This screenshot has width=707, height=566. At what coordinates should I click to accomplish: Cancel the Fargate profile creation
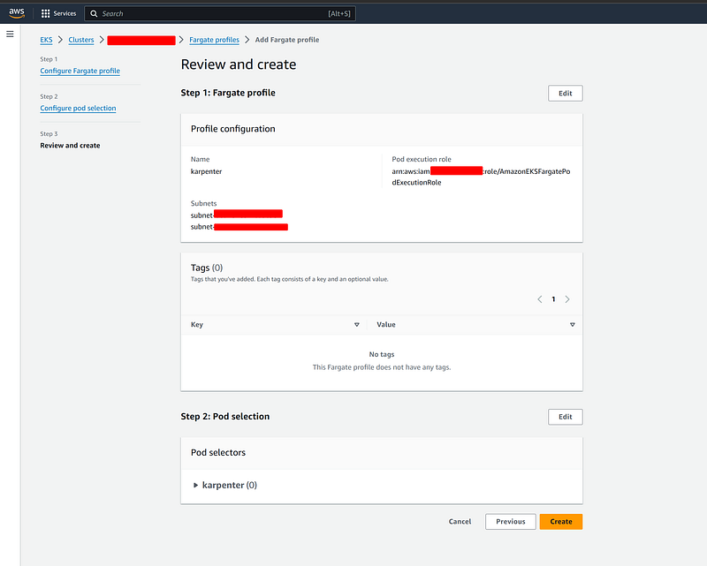tap(460, 521)
